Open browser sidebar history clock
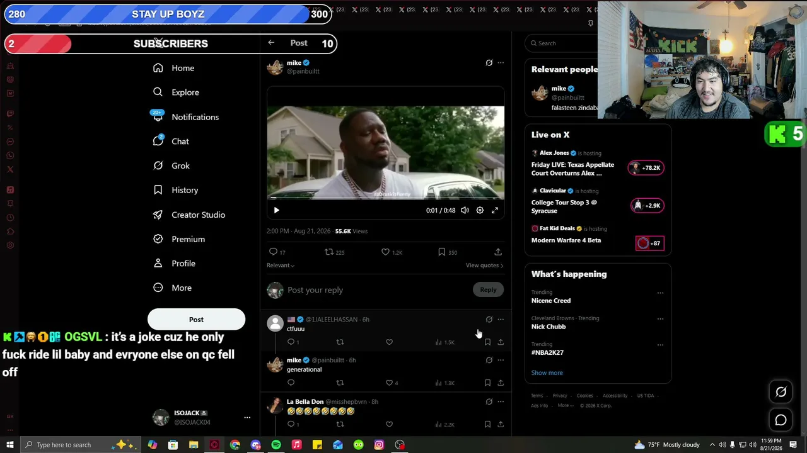 [x=10, y=218]
